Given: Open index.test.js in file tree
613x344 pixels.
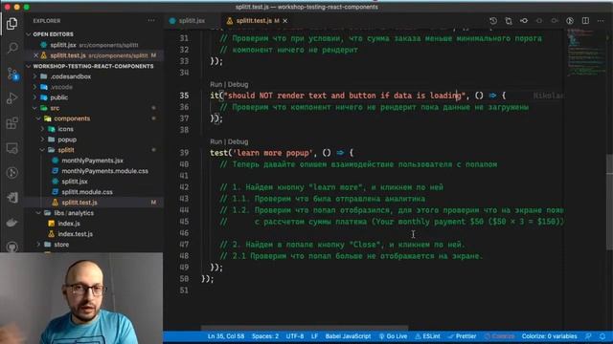Looking at the screenshot, I should click(75, 234).
